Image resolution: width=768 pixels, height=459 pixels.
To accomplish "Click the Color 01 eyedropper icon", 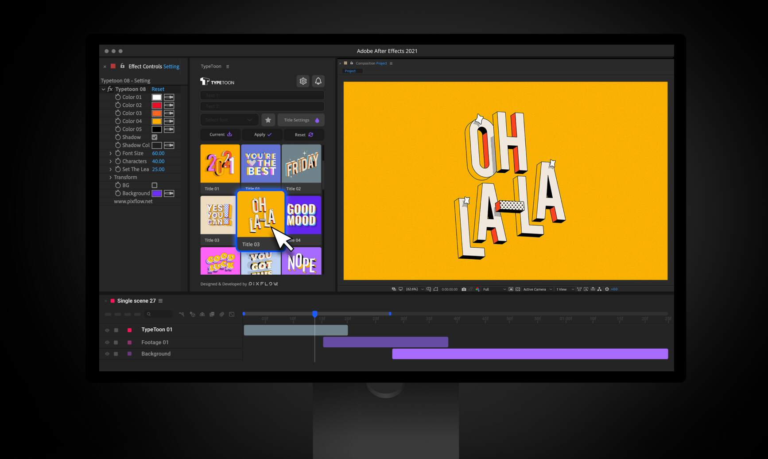I will (169, 97).
